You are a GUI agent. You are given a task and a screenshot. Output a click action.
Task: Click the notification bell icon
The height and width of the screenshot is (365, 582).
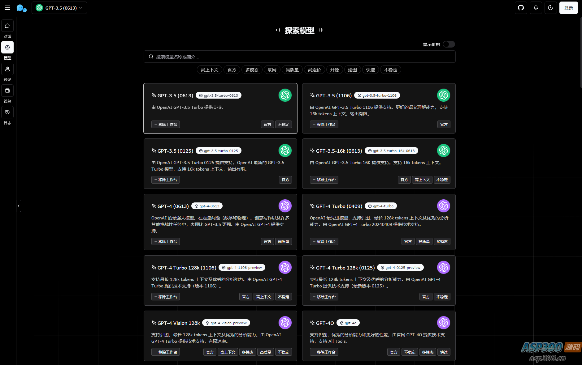(536, 8)
